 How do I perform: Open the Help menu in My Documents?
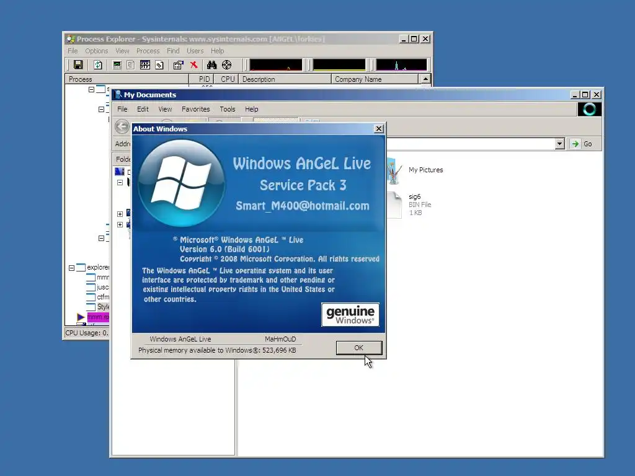(x=251, y=109)
